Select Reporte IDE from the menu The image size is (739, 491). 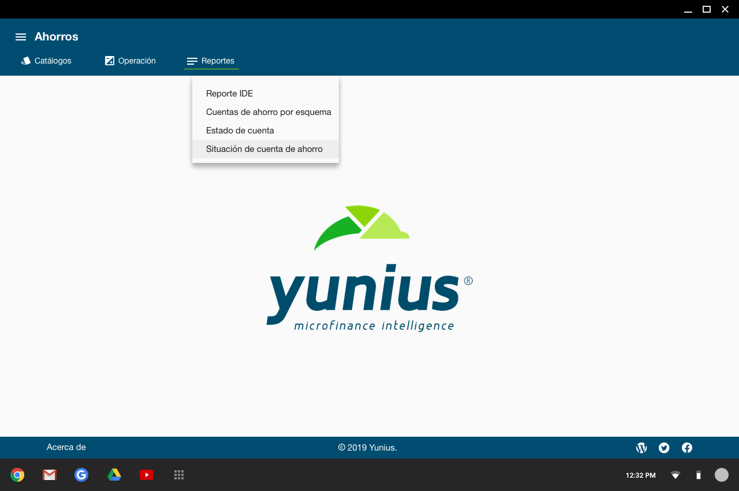point(229,94)
